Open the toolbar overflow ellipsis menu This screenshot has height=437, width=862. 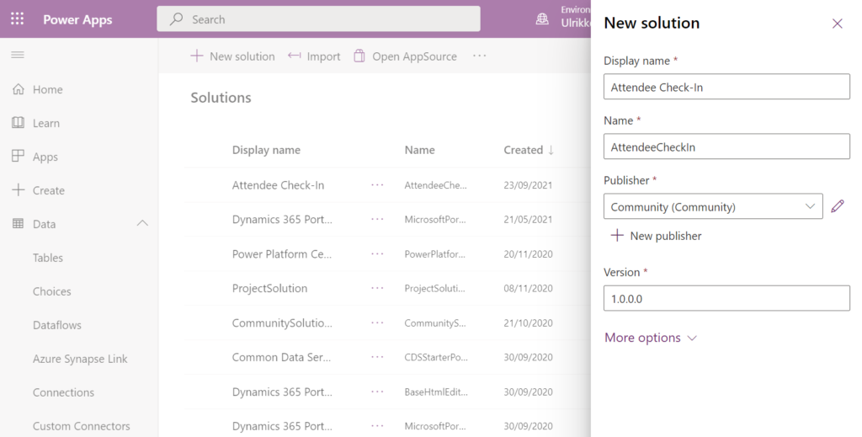pyautogui.click(x=479, y=56)
